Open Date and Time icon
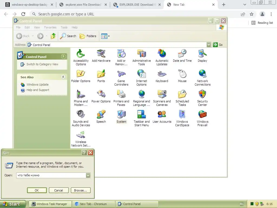Screen dimensions: 277x208 (x=182, y=56)
